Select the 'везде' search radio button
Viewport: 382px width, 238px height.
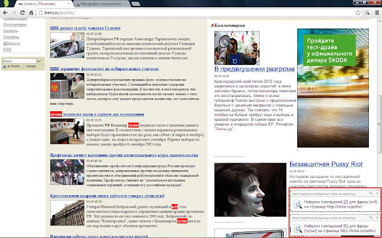point(24,67)
